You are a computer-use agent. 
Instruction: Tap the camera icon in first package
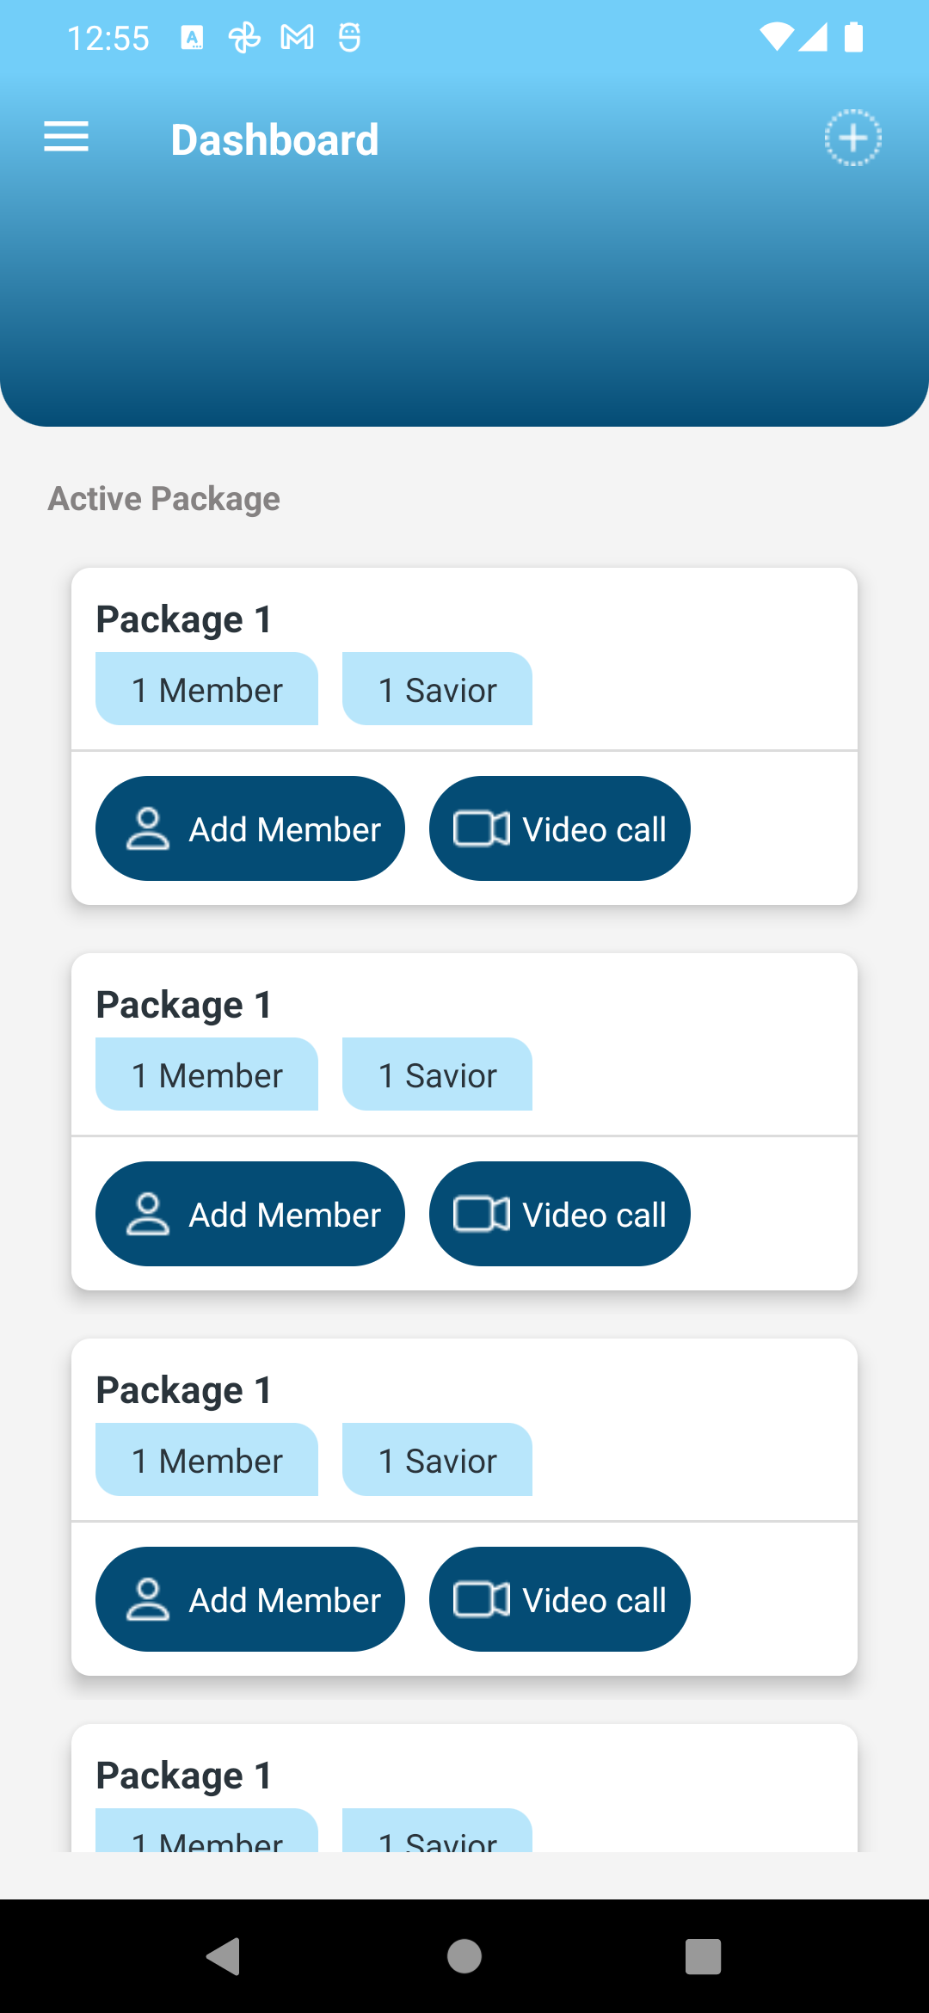pyautogui.click(x=481, y=829)
